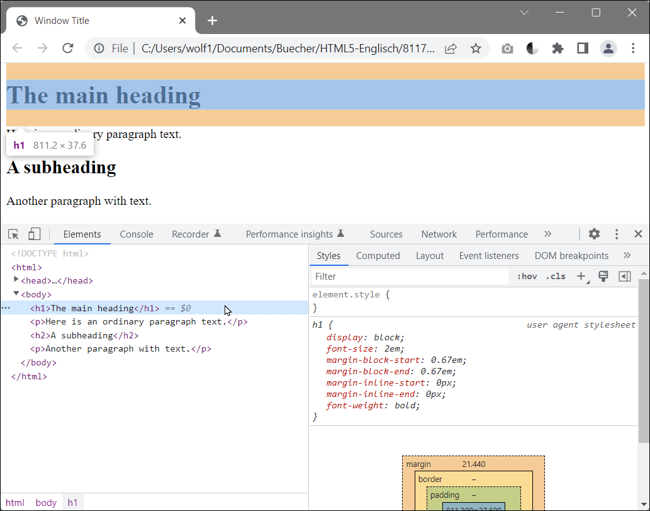Open the browser extensions puzzle icon
The height and width of the screenshot is (511, 650).
pos(558,49)
